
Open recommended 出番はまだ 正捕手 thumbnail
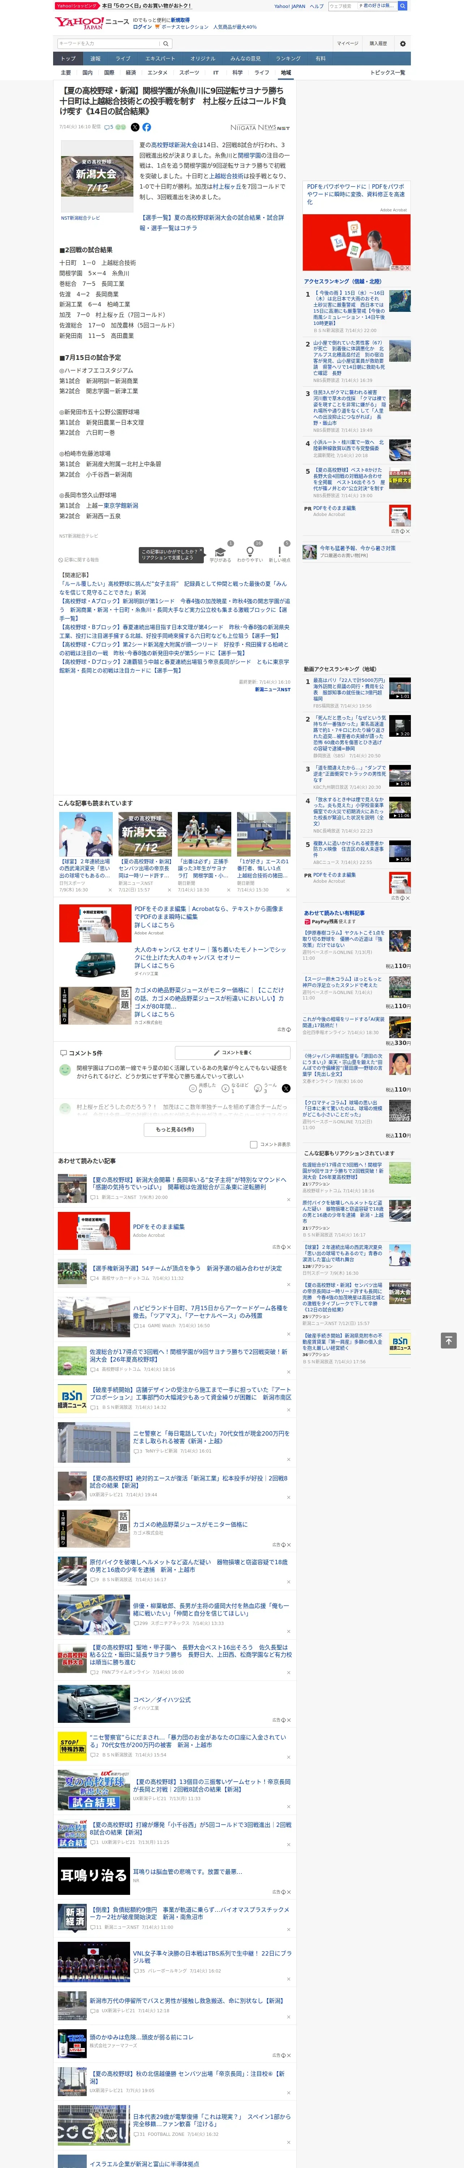[x=204, y=833]
